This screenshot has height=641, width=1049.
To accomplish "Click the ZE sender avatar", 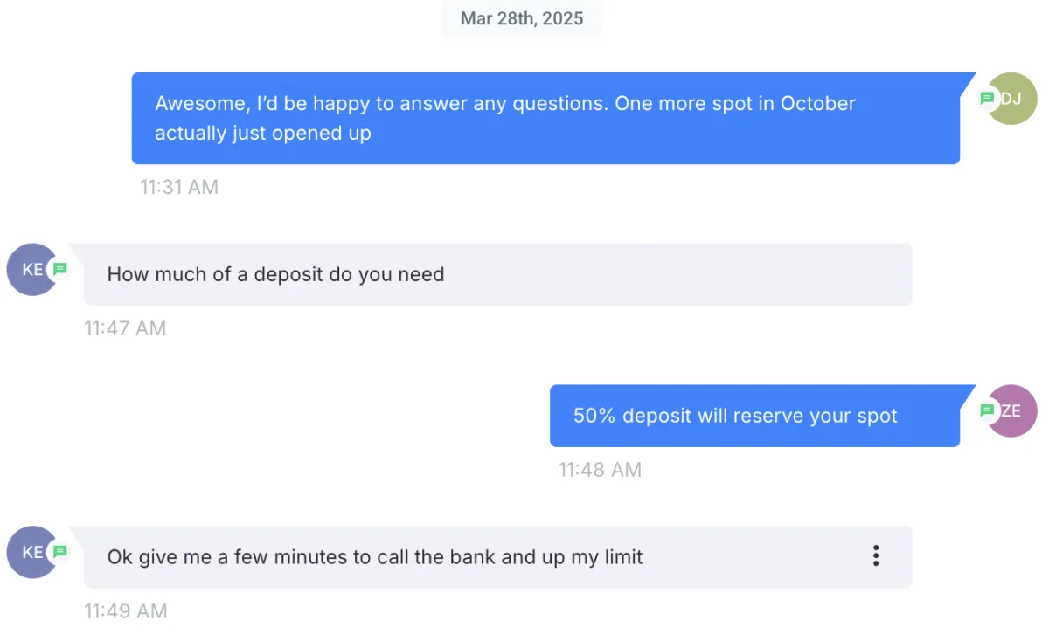I will pyautogui.click(x=1014, y=410).
